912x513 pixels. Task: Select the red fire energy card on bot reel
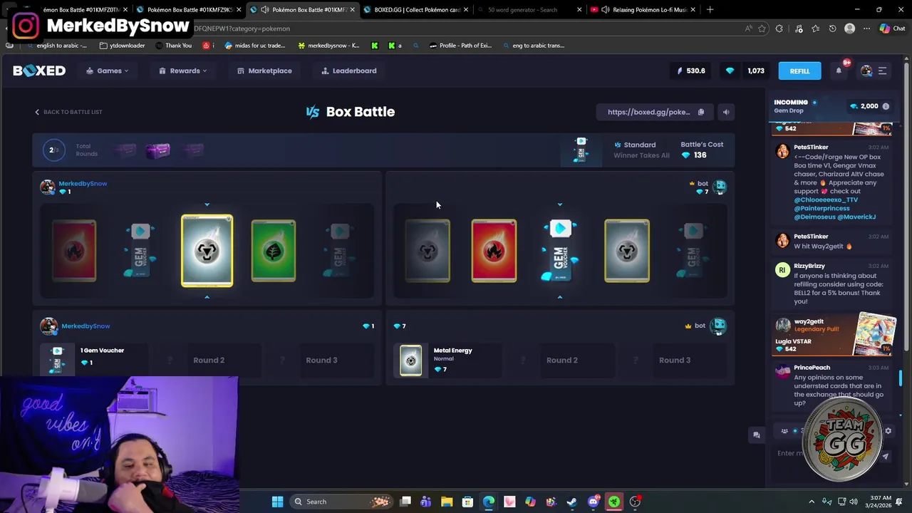pos(494,251)
